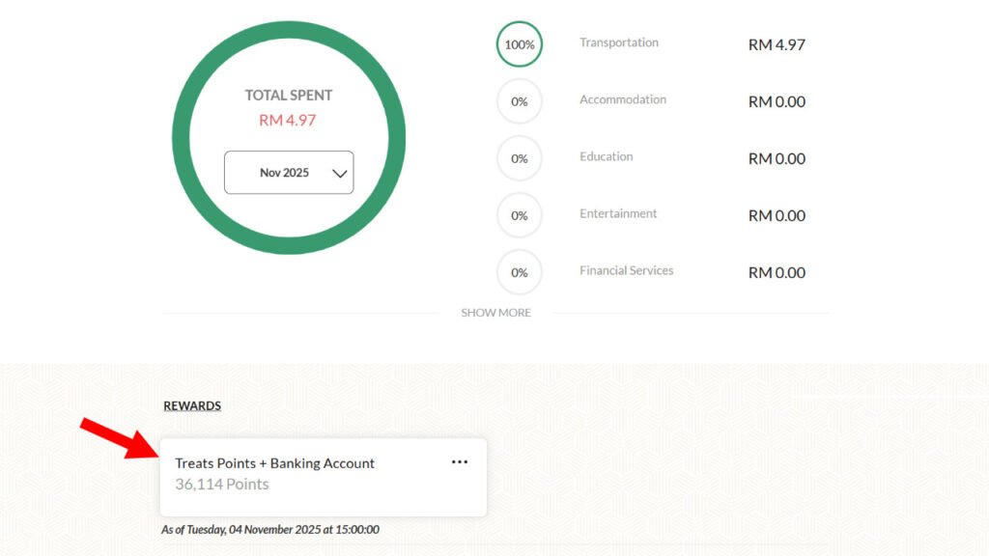Select the Accommodation category label
989x556 pixels.
[623, 99]
